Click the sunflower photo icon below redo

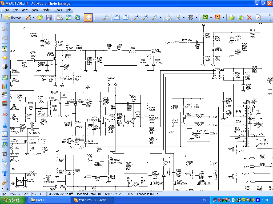(x=5, y=49)
